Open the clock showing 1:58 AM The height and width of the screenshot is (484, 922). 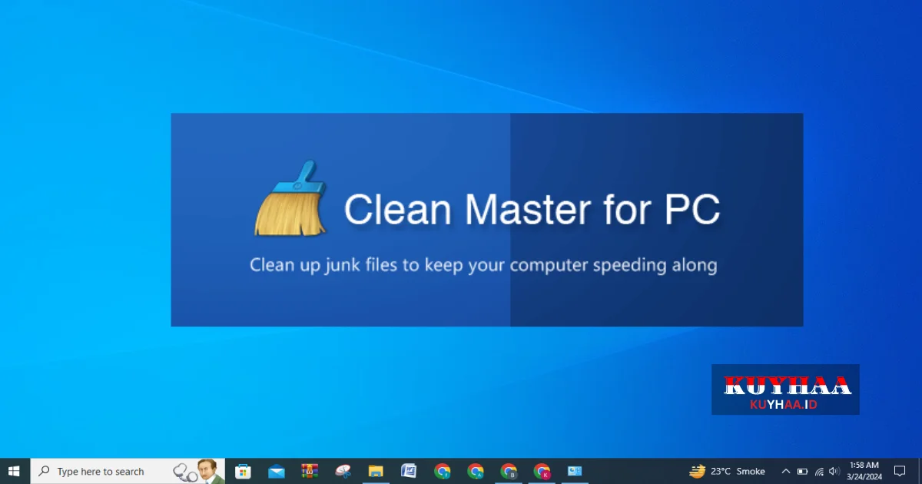pyautogui.click(x=864, y=471)
